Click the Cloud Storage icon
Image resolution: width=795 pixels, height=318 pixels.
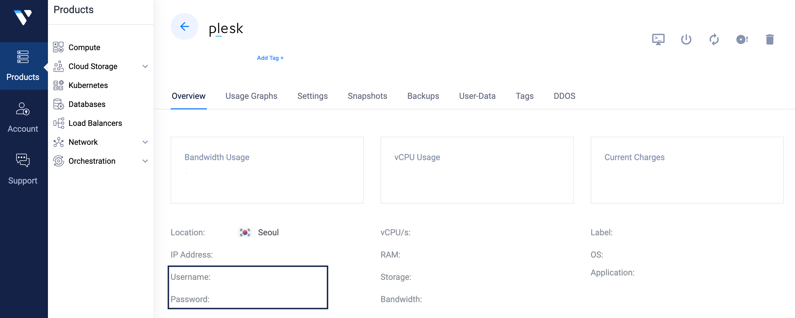[58, 66]
